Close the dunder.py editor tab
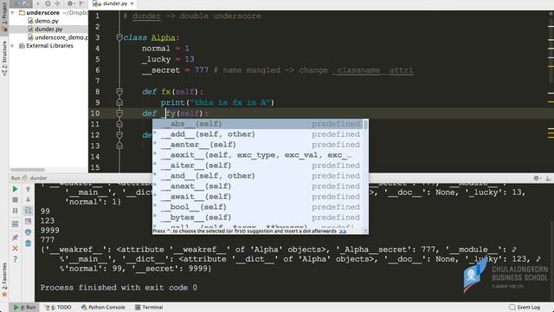This screenshot has width=554, height=312. click(x=132, y=3)
